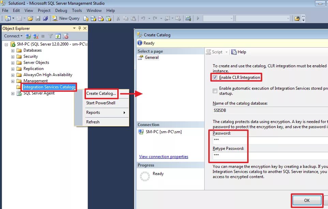Click the Paste clipboard icon
The image size is (328, 209).
tap(133, 18)
